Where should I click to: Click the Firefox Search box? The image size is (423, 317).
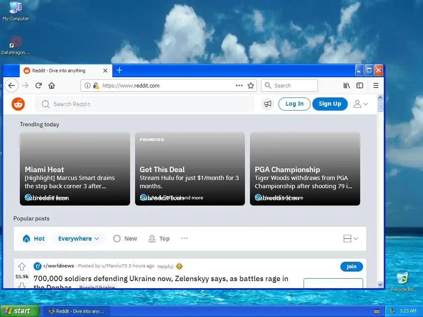[290, 85]
